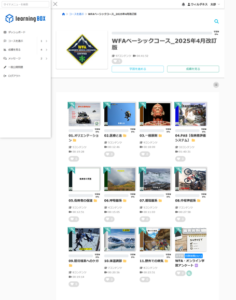The image size is (236, 300).
Task: Like 02.医療と法 with heart button
Action: [109, 154]
